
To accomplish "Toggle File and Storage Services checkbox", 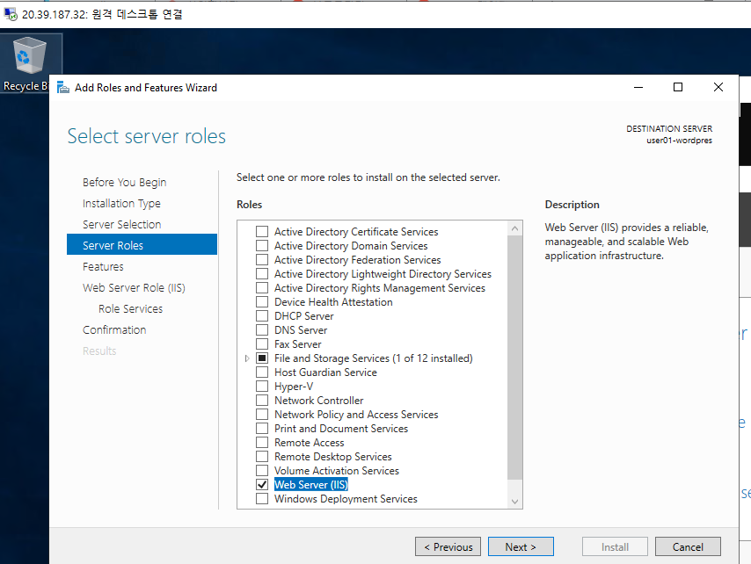I will coord(262,358).
